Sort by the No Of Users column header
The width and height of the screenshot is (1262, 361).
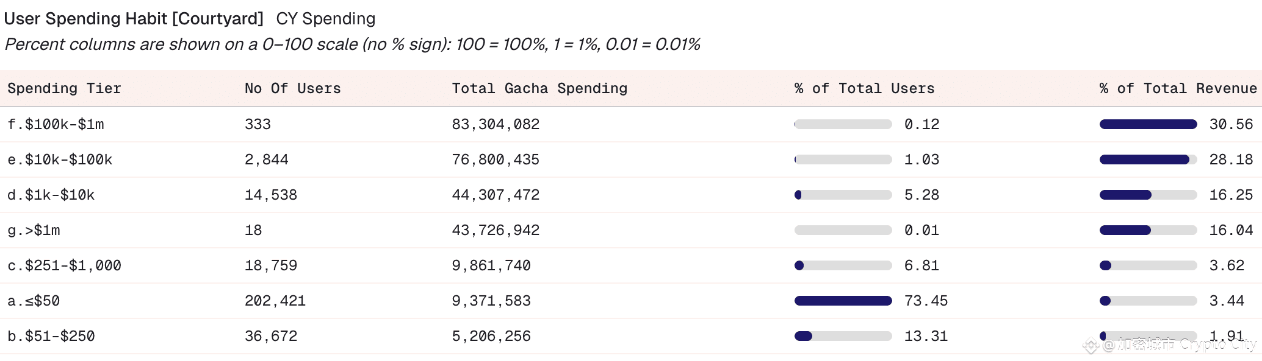coord(292,89)
